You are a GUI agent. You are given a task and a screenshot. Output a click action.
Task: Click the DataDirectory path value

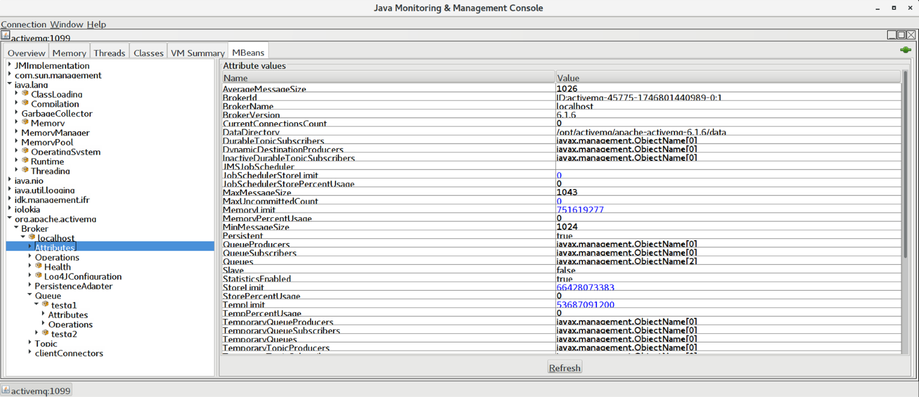[x=641, y=132]
